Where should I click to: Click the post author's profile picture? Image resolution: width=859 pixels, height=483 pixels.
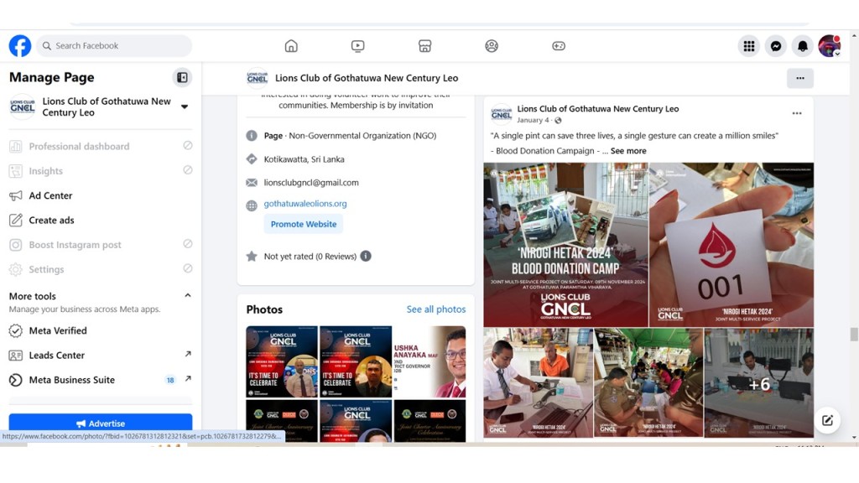502,114
